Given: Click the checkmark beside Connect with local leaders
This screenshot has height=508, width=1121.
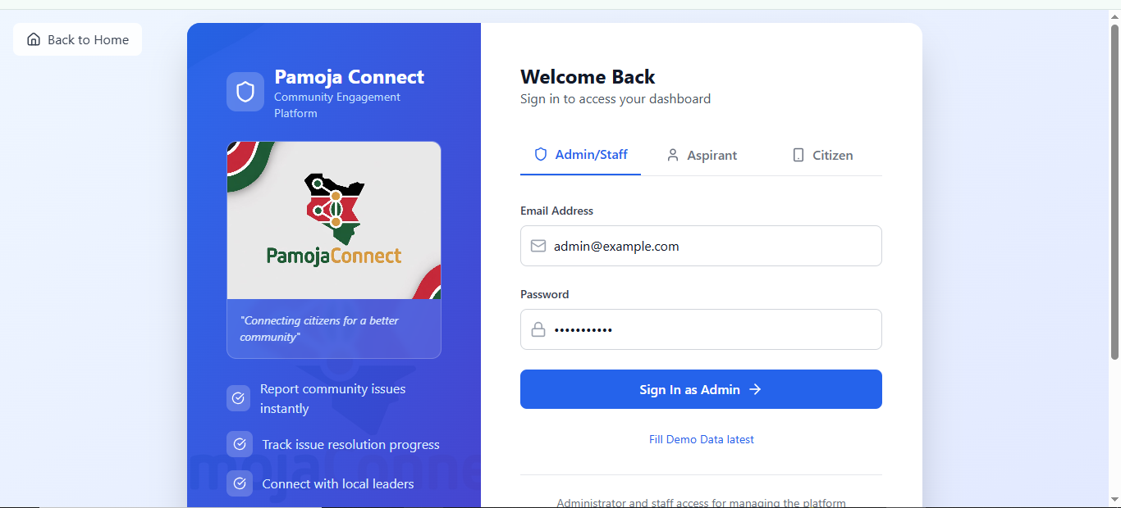Looking at the screenshot, I should (238, 483).
